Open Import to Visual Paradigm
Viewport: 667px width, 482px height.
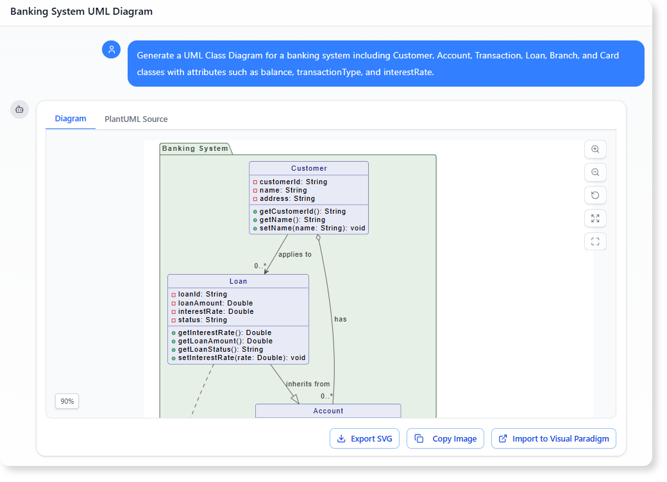(553, 438)
